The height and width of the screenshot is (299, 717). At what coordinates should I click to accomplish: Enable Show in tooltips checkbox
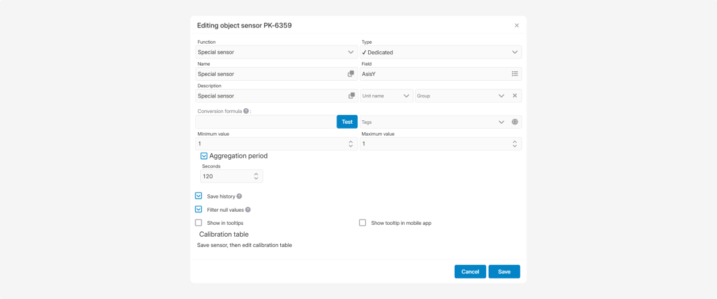(x=198, y=222)
